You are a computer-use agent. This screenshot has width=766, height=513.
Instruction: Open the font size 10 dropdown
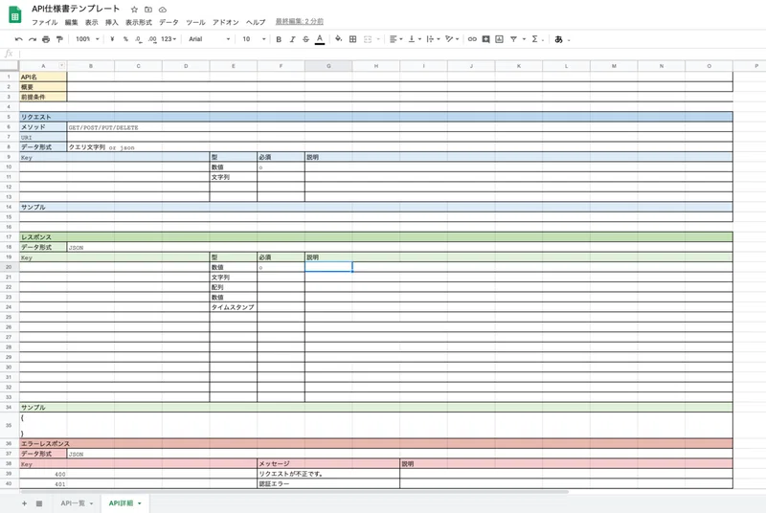click(x=254, y=39)
